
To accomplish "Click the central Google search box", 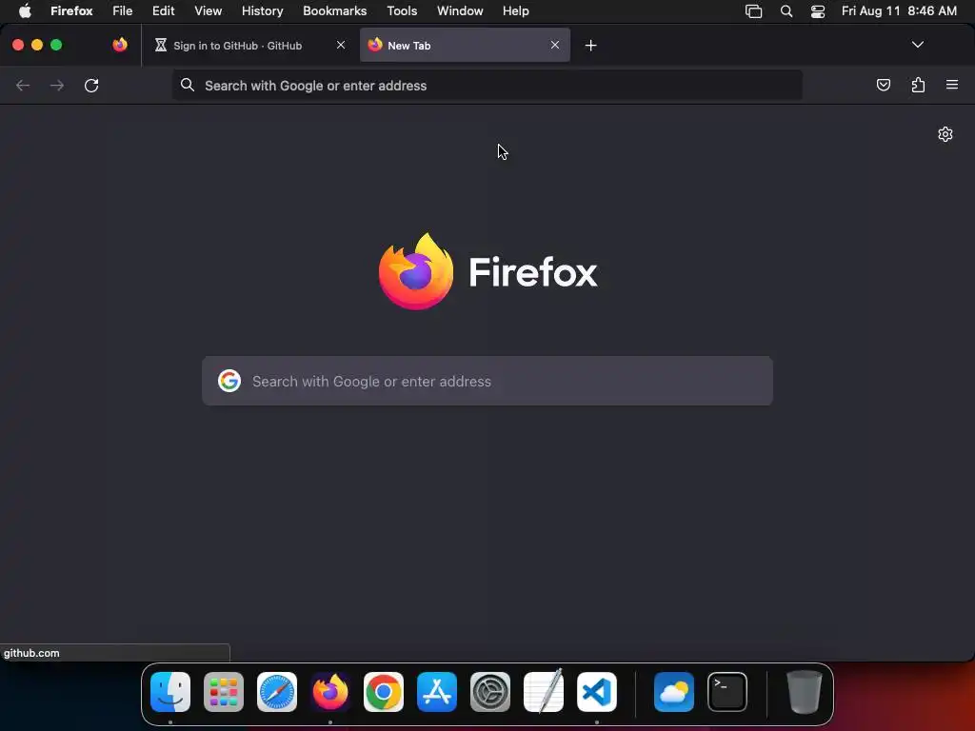I will [487, 381].
